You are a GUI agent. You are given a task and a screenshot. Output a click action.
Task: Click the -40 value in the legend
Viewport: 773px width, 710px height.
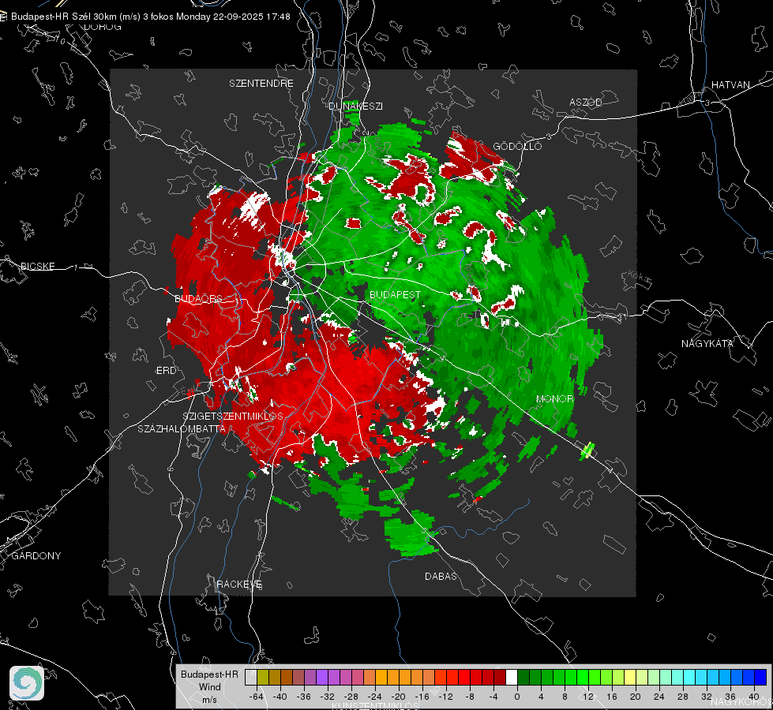click(280, 697)
